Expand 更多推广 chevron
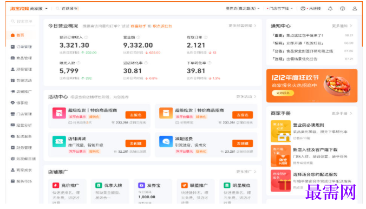The width and height of the screenshot is (366, 209). pyautogui.click(x=255, y=172)
